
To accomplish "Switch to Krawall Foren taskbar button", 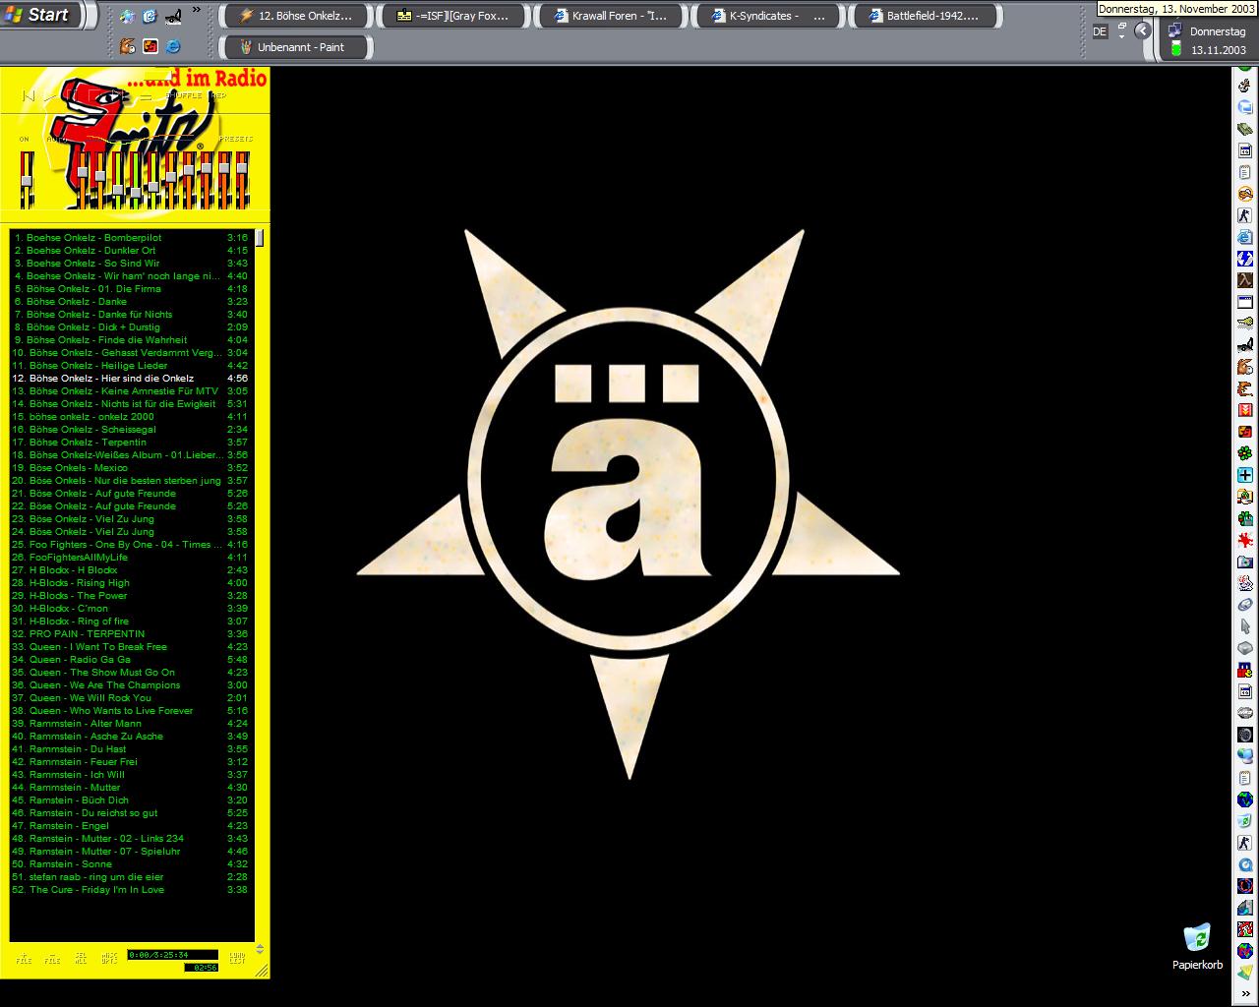I will click(610, 16).
